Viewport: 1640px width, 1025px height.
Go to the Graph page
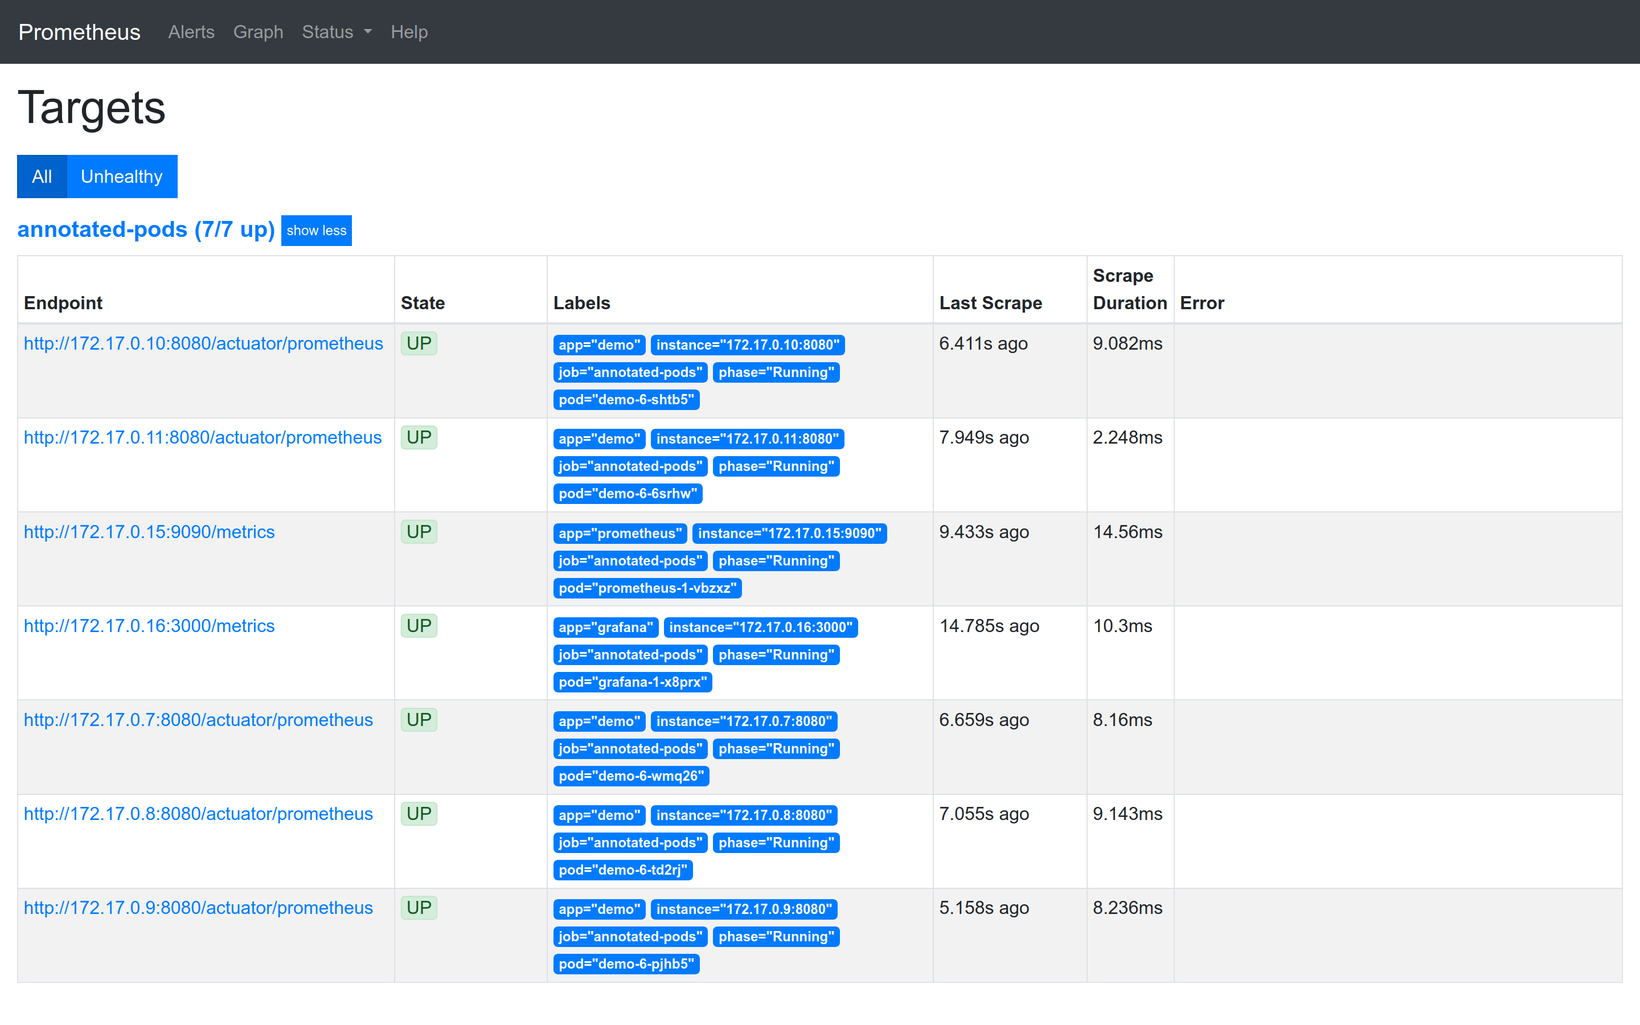[257, 32]
